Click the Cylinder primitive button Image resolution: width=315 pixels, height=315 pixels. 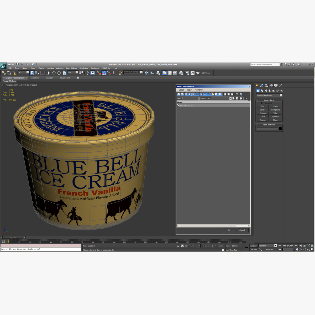(x=262, y=113)
